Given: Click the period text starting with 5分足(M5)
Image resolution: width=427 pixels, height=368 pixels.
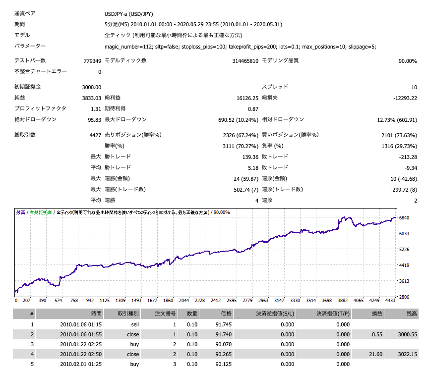Looking at the screenshot, I should click(193, 24).
